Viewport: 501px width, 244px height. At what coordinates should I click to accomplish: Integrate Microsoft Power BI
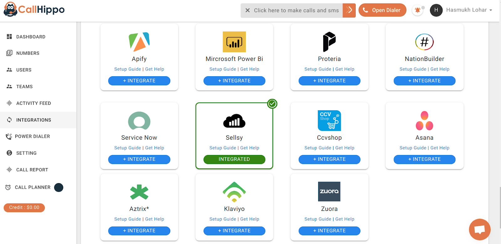[x=234, y=81]
